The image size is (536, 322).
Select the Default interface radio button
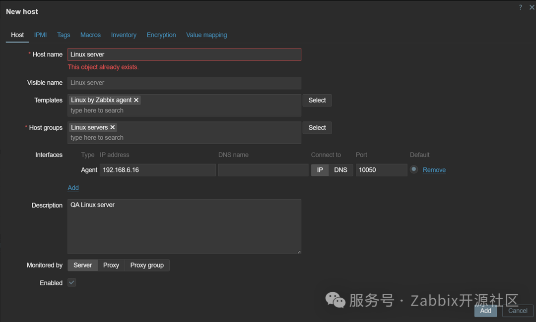click(414, 169)
